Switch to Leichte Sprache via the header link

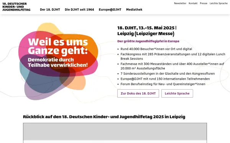click(219, 3)
